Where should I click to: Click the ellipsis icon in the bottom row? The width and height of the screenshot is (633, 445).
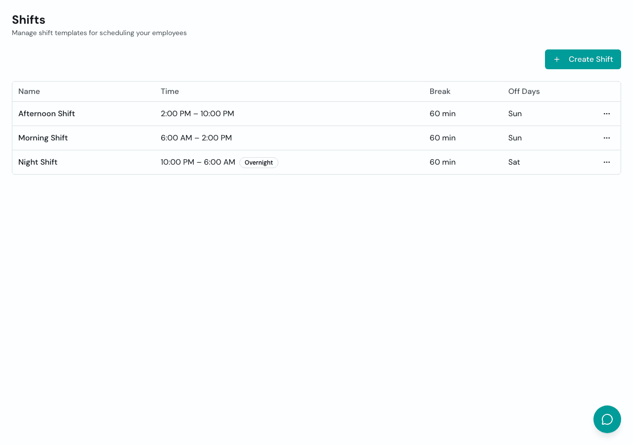(x=607, y=162)
